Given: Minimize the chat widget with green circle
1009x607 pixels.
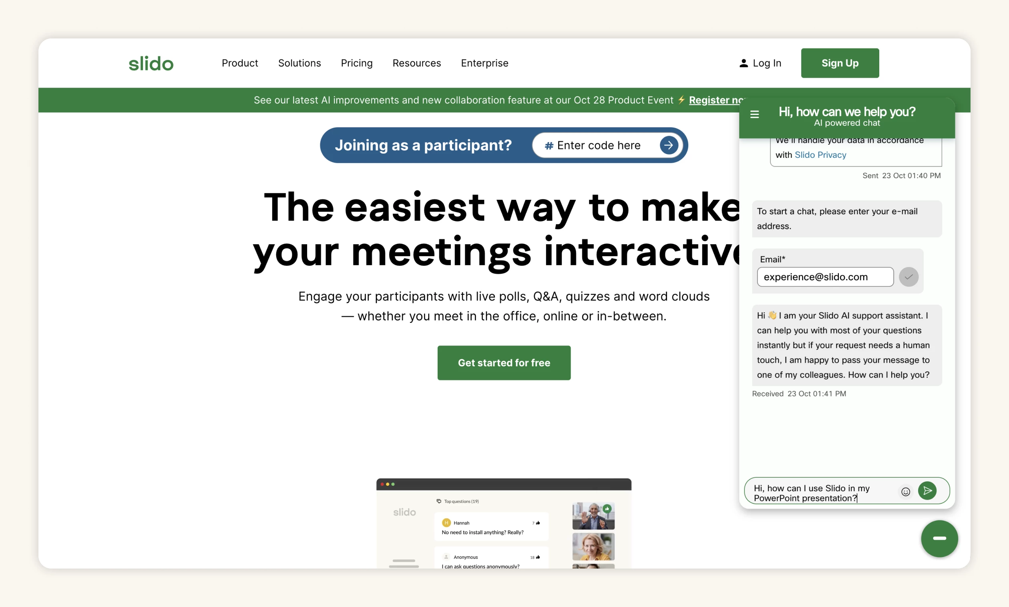Looking at the screenshot, I should point(939,538).
